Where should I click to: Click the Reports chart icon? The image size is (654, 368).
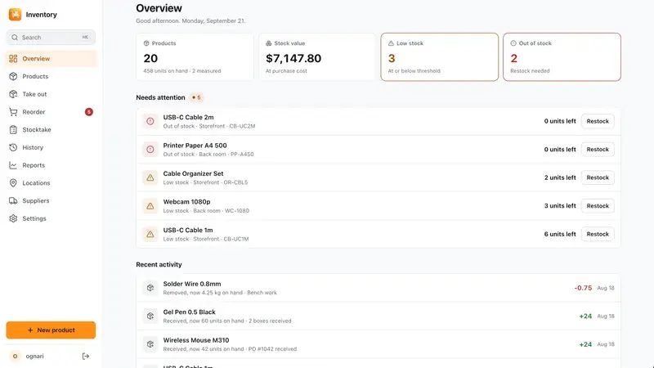point(13,165)
